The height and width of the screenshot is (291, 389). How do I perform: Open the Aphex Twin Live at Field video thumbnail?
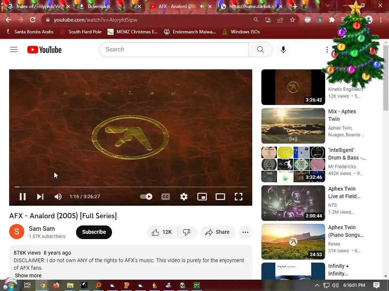click(293, 203)
